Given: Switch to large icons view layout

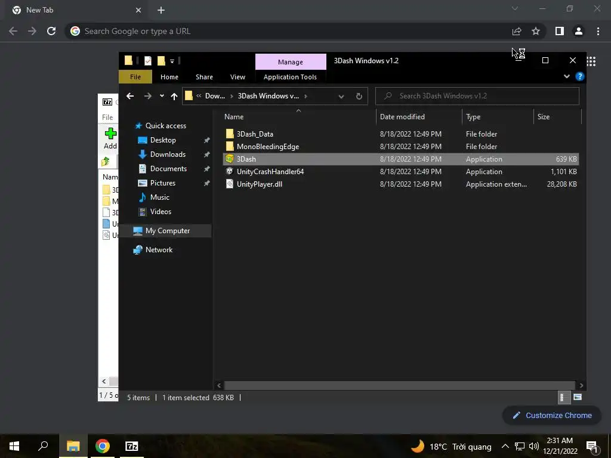Looking at the screenshot, I should coord(578,397).
